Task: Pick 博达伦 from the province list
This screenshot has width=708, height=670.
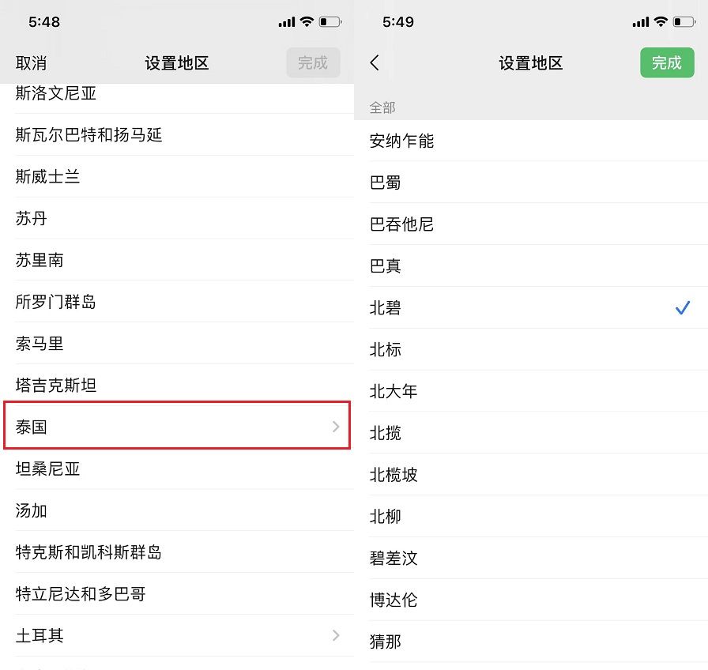Action: click(x=394, y=600)
